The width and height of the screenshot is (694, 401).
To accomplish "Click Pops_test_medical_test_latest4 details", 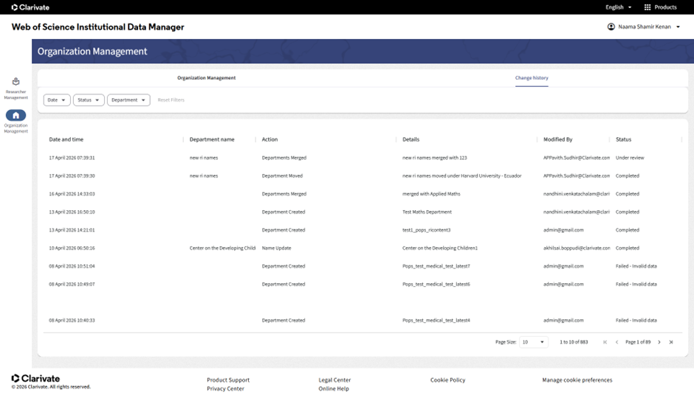I will [x=436, y=321].
